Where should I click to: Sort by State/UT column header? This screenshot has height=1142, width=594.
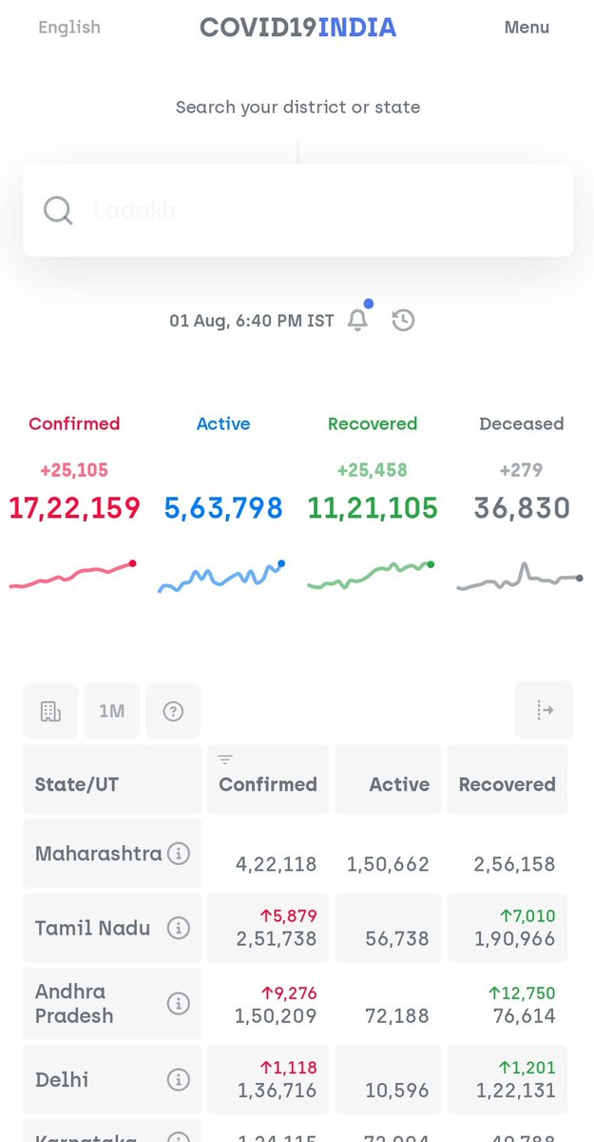112,779
